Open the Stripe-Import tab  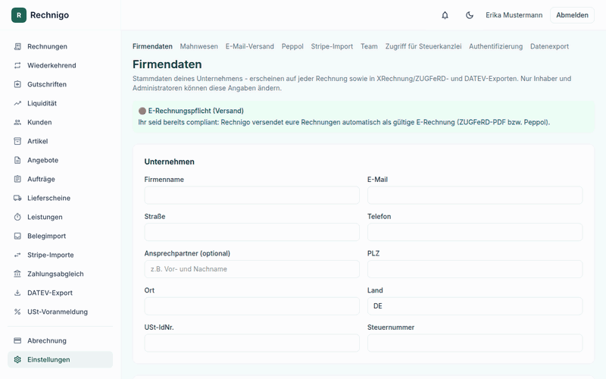click(x=332, y=46)
